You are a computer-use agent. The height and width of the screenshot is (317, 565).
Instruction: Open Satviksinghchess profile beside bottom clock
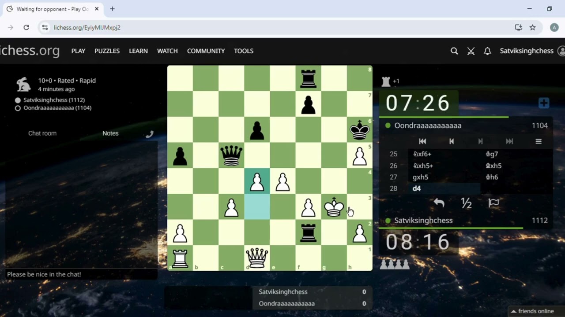coord(423,221)
